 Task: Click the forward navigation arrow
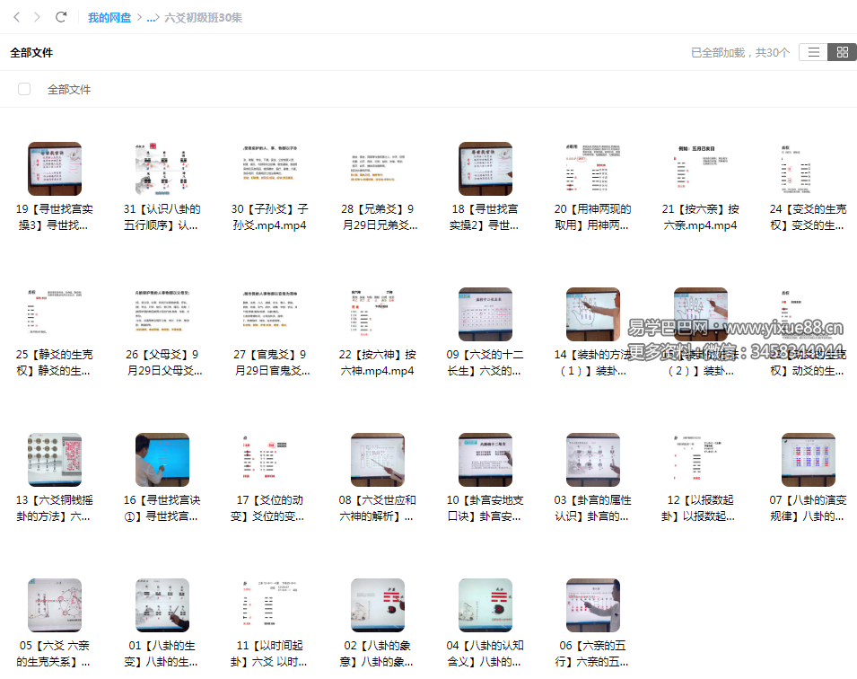click(36, 15)
